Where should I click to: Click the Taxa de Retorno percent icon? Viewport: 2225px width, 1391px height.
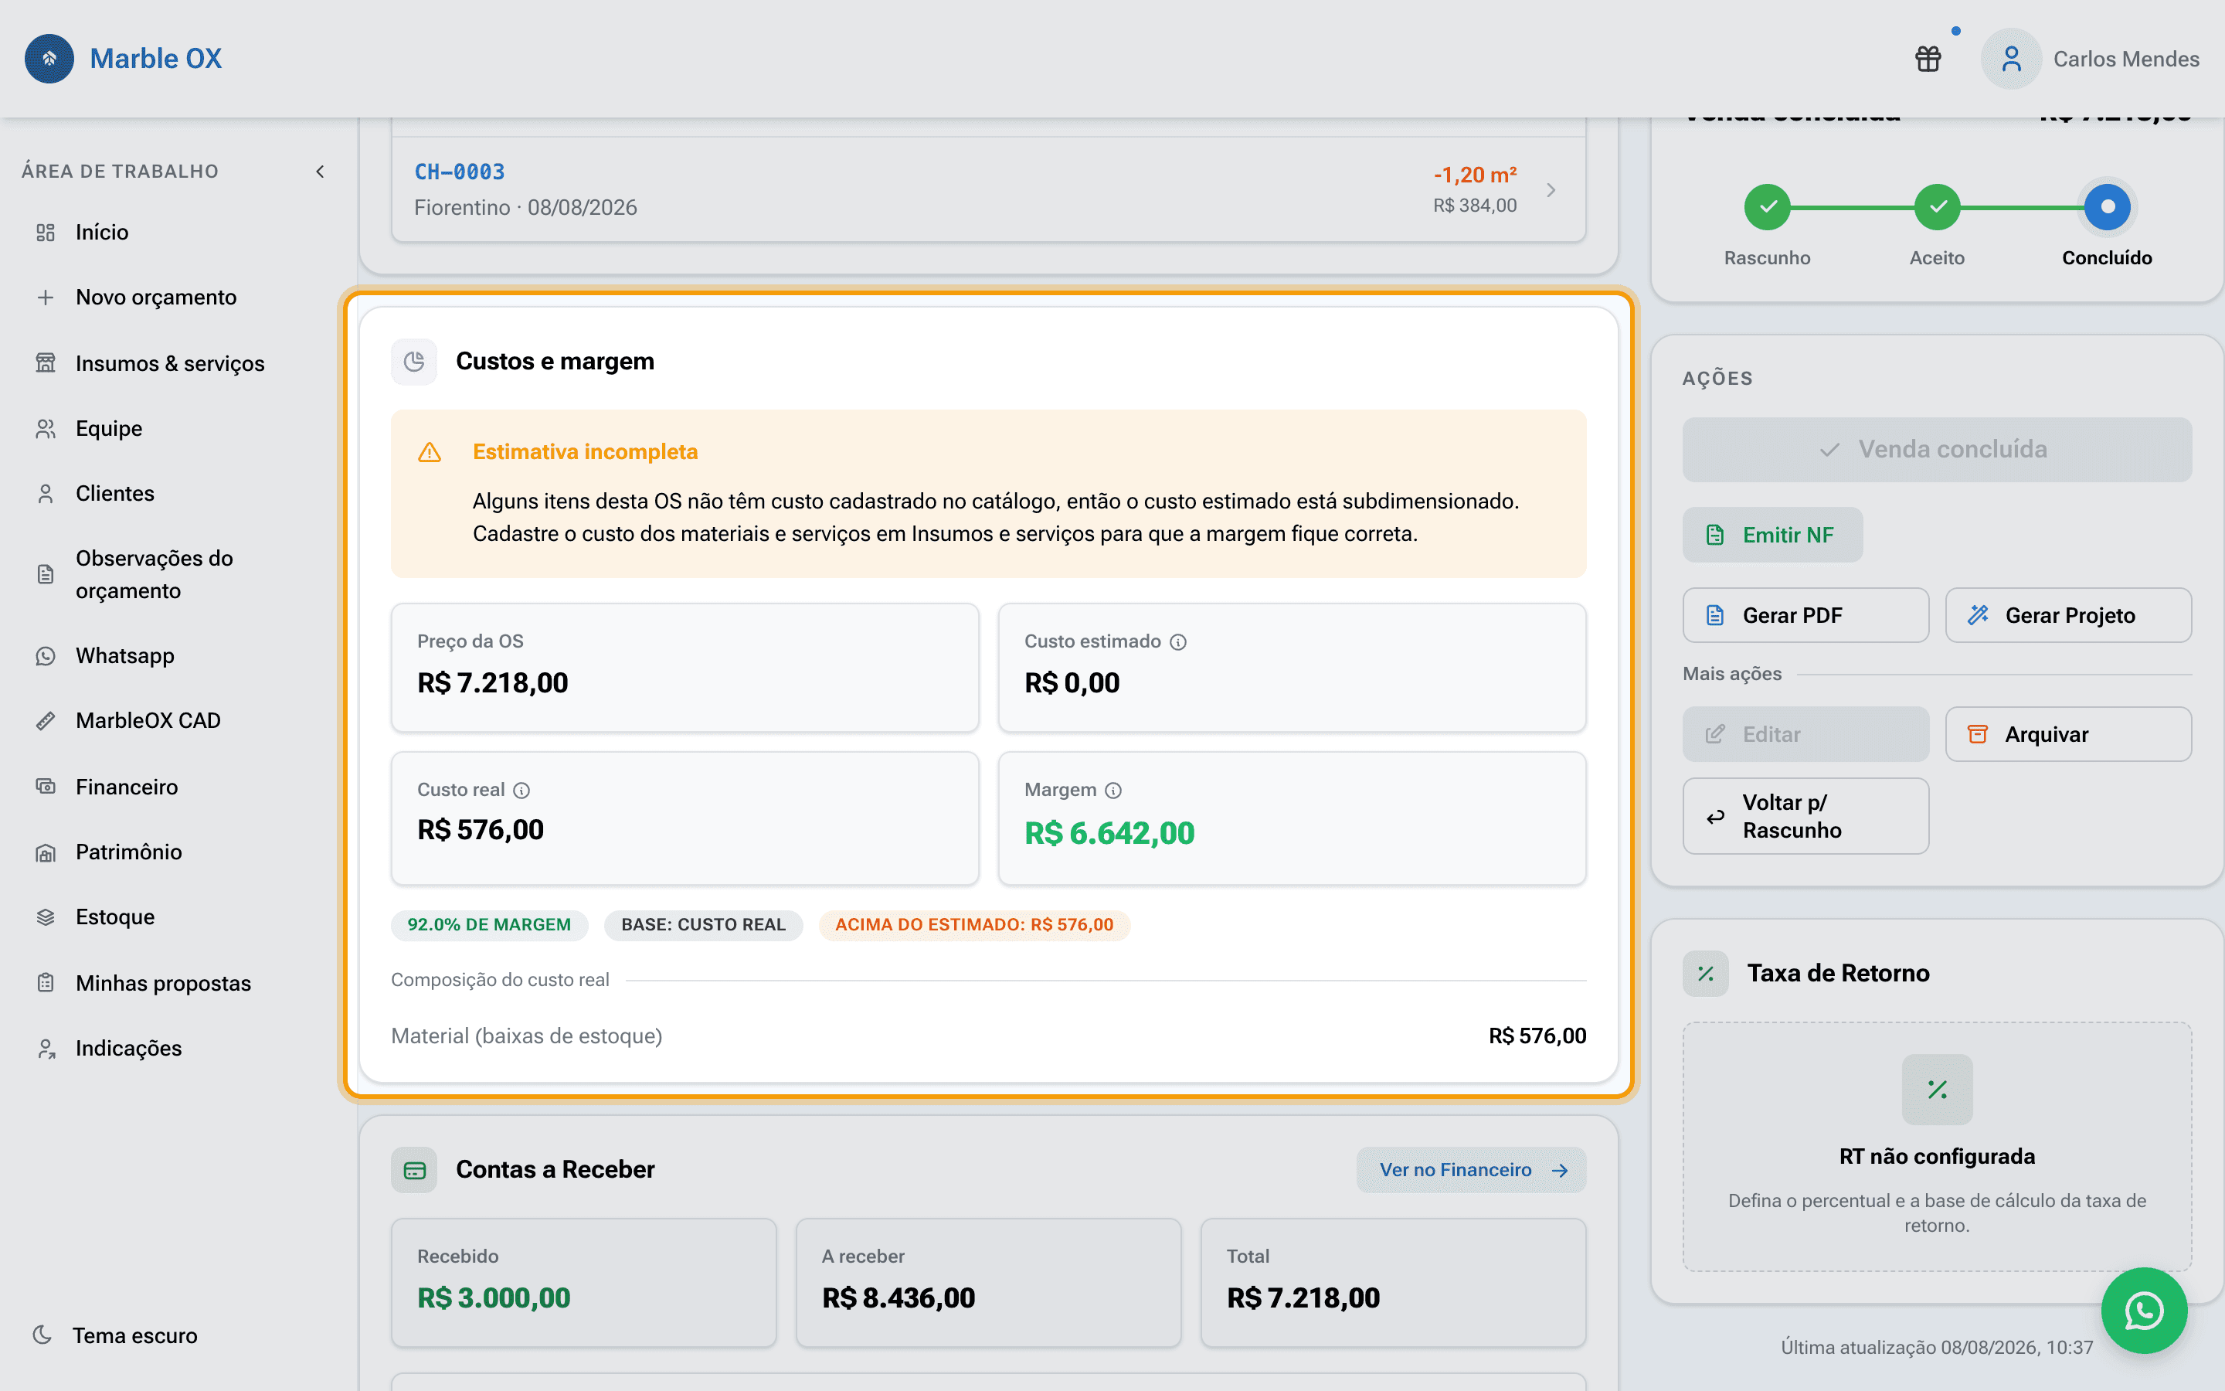1706,974
